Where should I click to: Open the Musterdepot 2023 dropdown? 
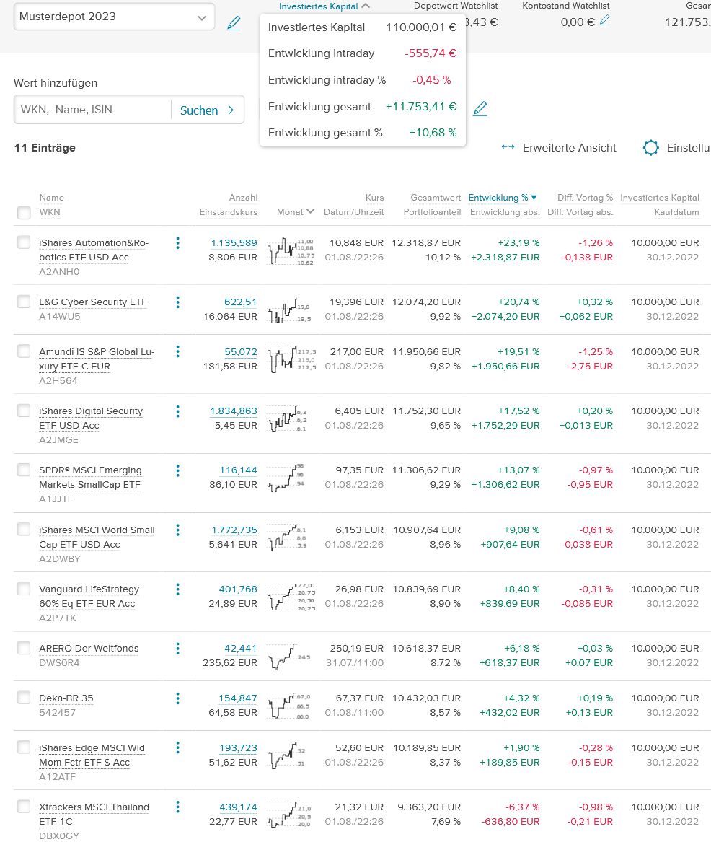[x=200, y=17]
